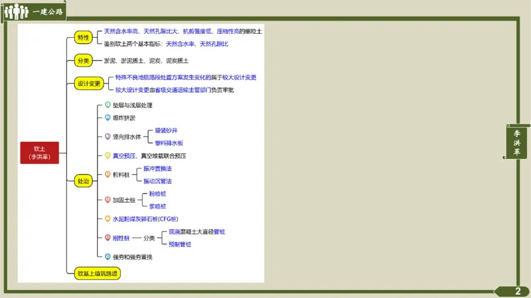Click the blue text 振动沉管法
This screenshot has width=531, height=298.
pos(157,181)
